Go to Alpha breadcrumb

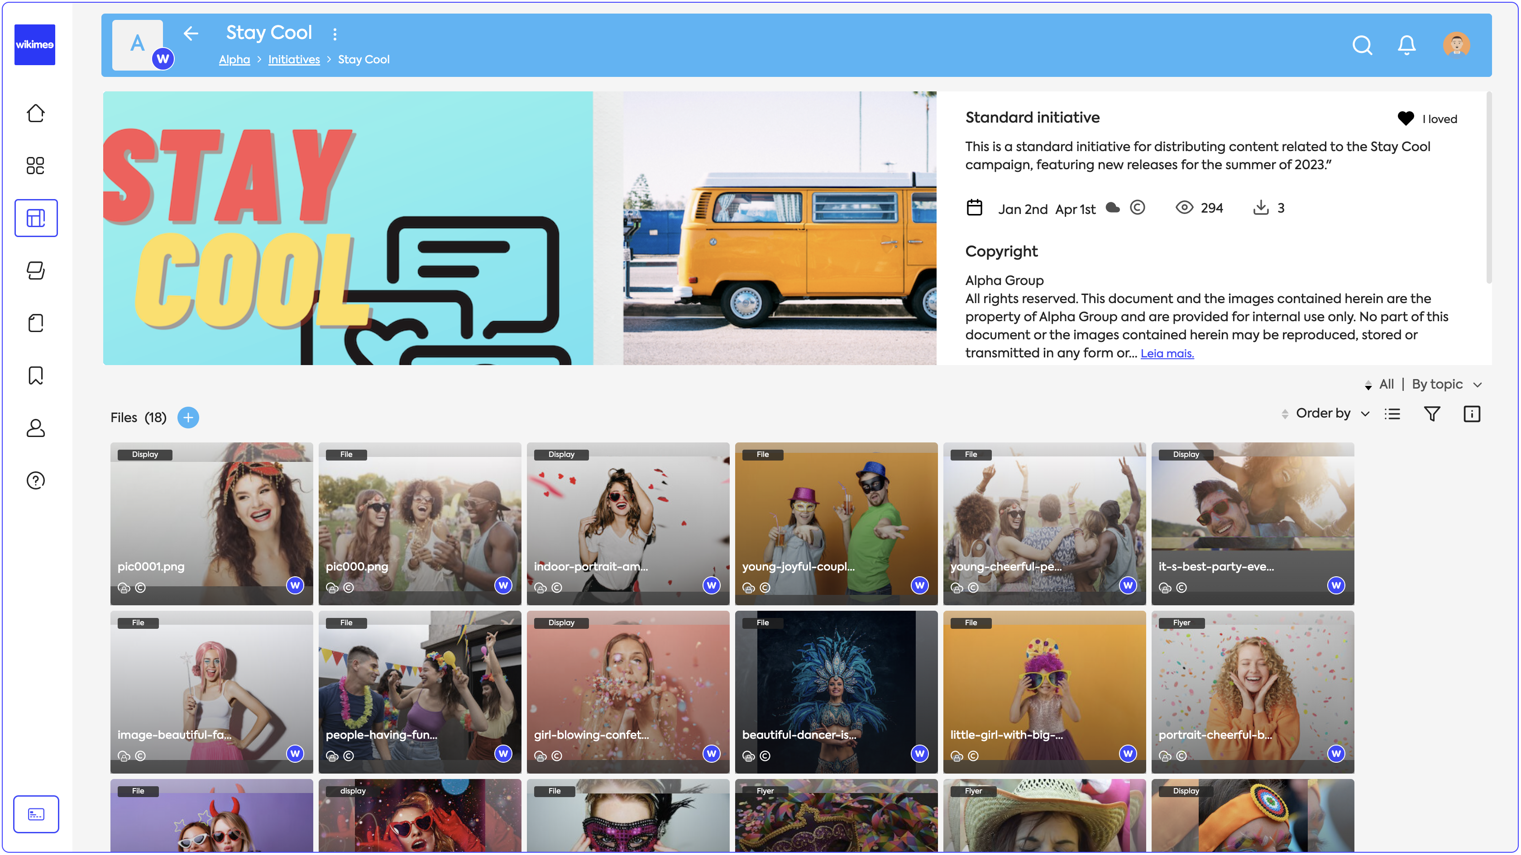pyautogui.click(x=234, y=60)
